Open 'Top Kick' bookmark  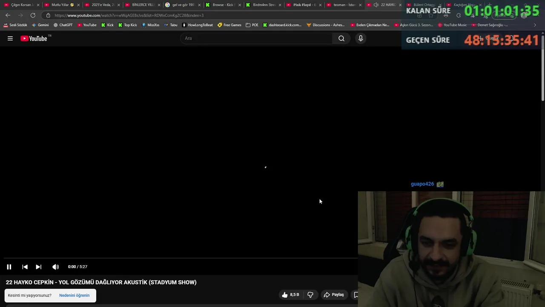tap(127, 25)
